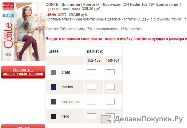Click the ДелаемПокупки wallet icon

[106, 119]
